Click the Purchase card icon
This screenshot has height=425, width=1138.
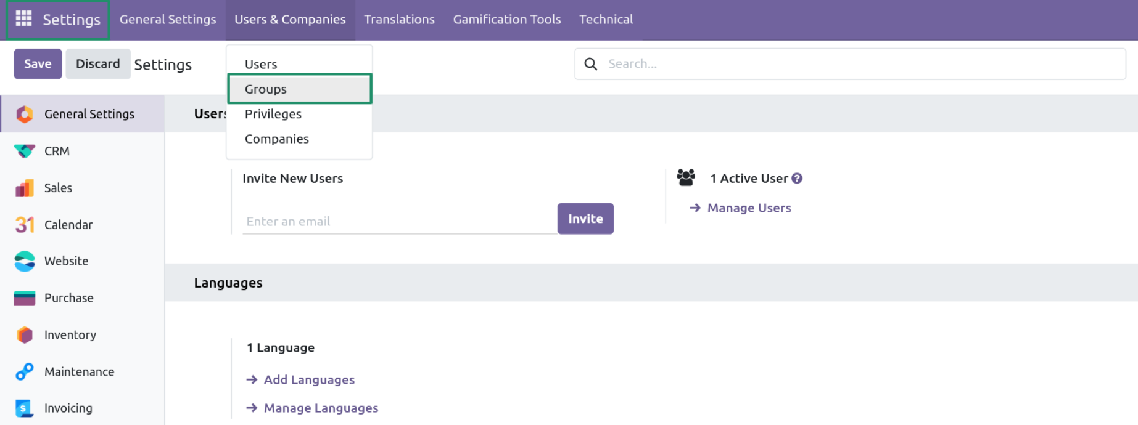[25, 298]
